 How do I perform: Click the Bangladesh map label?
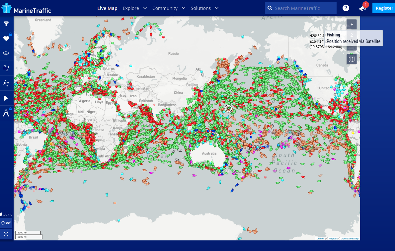click(x=167, y=105)
